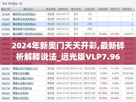Click fund name 圆信永丰双利A
Image resolution: width=136 pixels, height=102 pixels.
pyautogui.click(x=21, y=93)
